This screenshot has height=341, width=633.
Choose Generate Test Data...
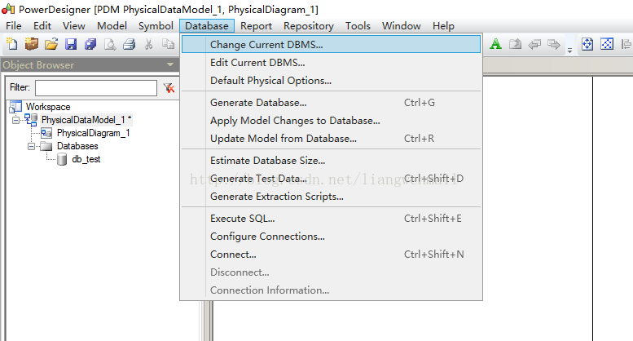coord(331,178)
